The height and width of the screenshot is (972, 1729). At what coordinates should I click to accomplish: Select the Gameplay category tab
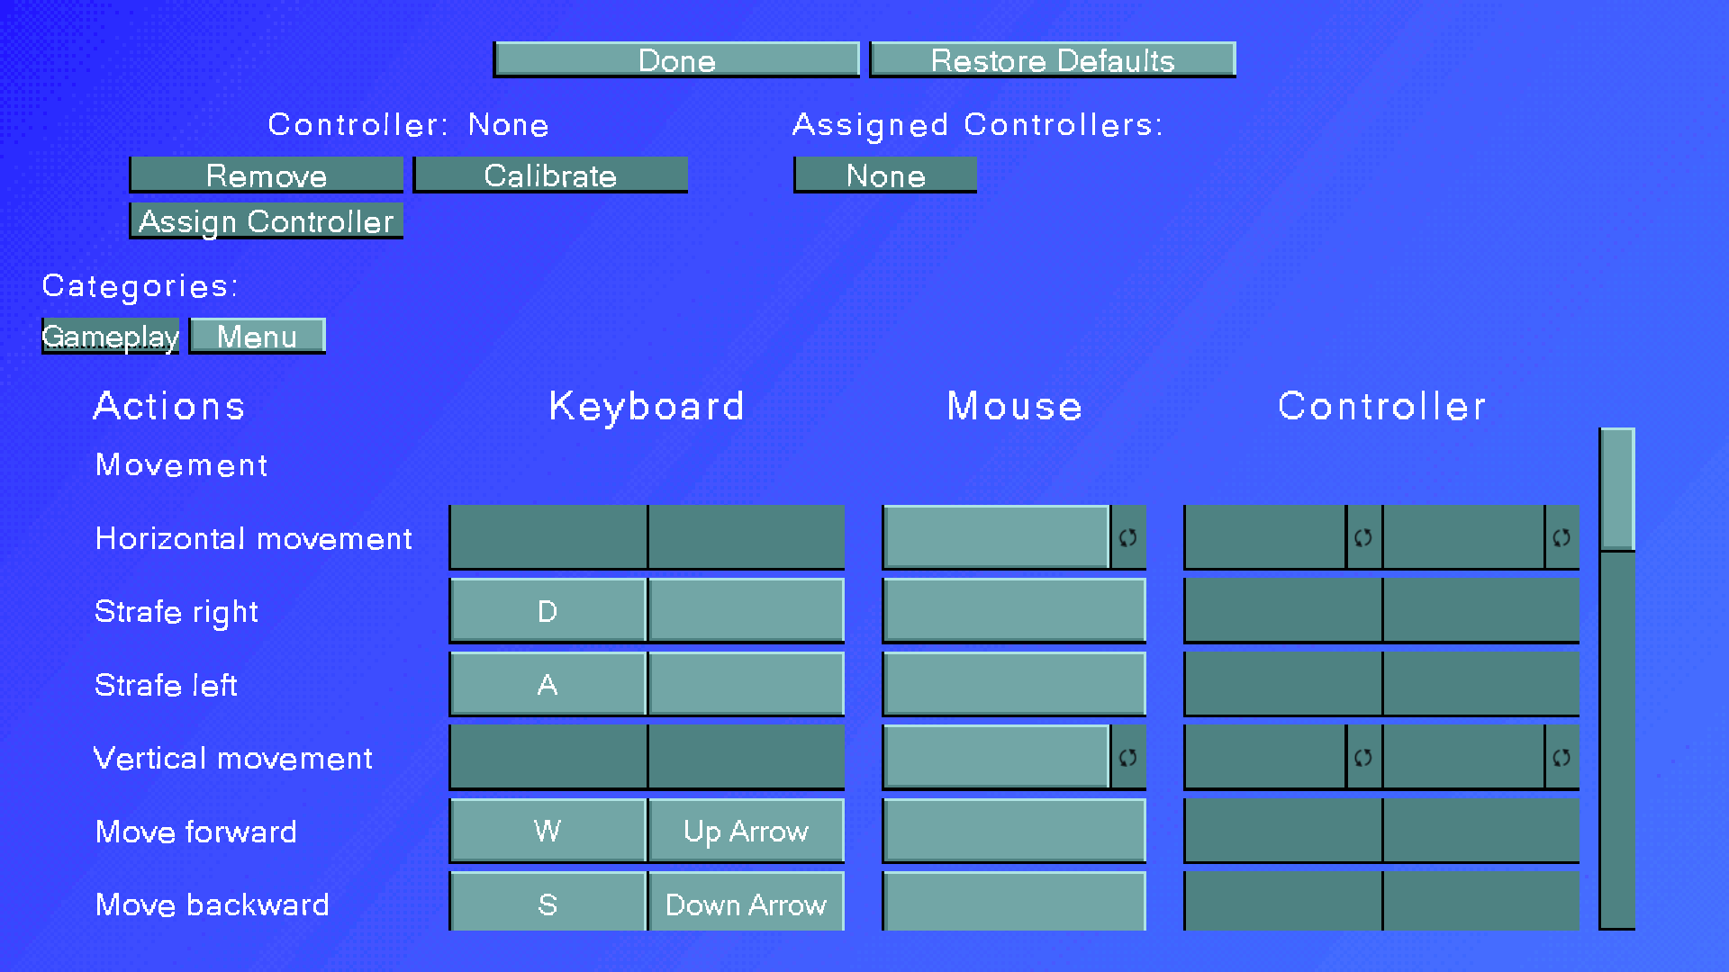109,336
